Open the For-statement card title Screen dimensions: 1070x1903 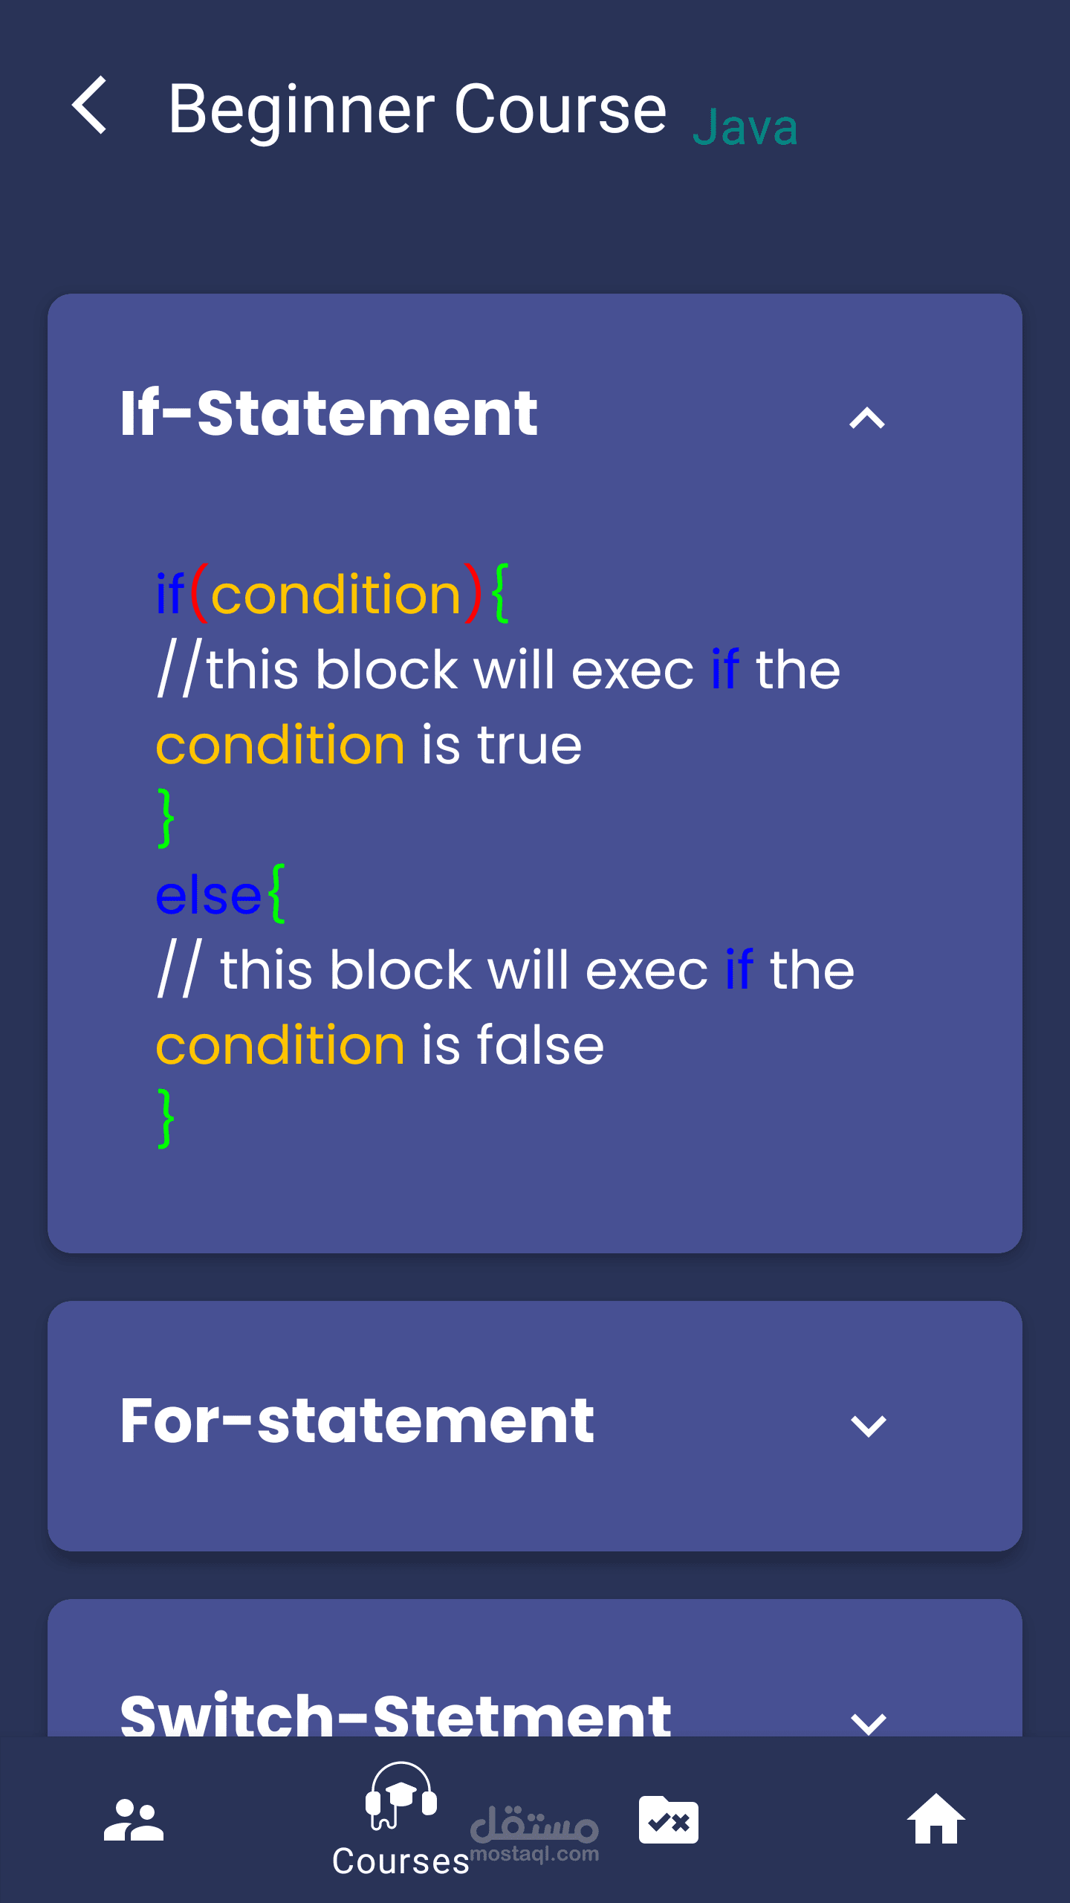(x=357, y=1421)
